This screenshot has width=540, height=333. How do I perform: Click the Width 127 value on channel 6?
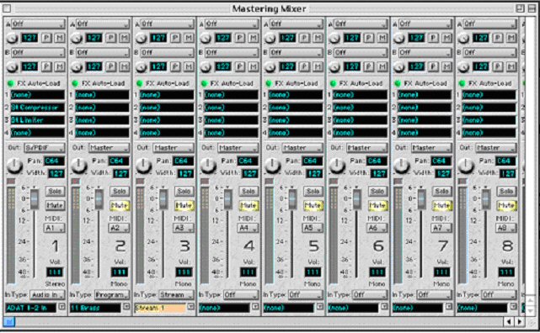click(x=379, y=173)
